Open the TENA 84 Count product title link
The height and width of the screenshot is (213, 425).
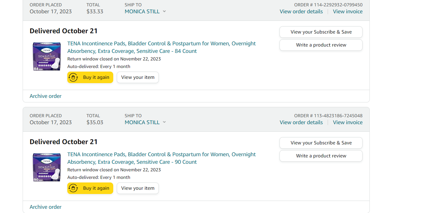click(161, 47)
